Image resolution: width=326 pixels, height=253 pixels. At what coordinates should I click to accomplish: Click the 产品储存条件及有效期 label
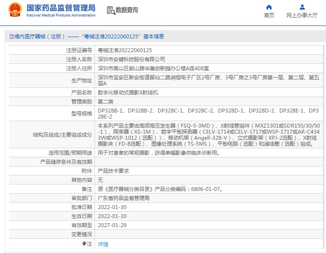click(66, 162)
